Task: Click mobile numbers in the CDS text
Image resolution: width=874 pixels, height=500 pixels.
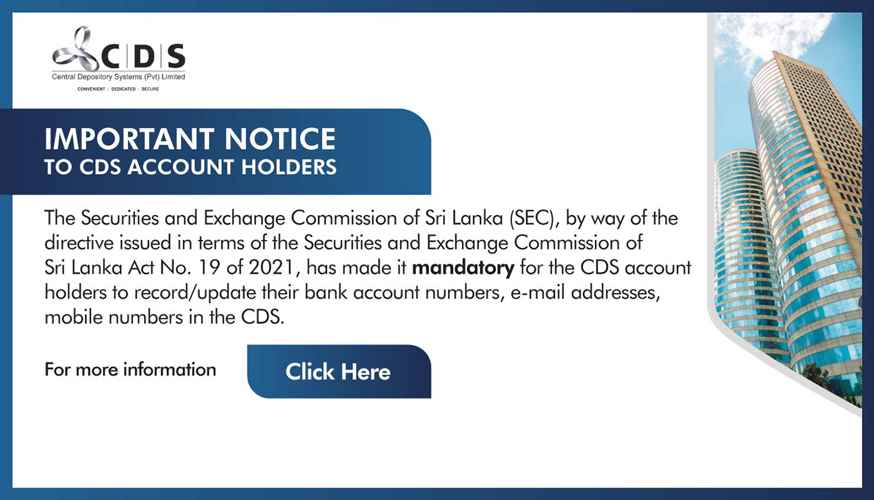Action: pyautogui.click(x=164, y=316)
